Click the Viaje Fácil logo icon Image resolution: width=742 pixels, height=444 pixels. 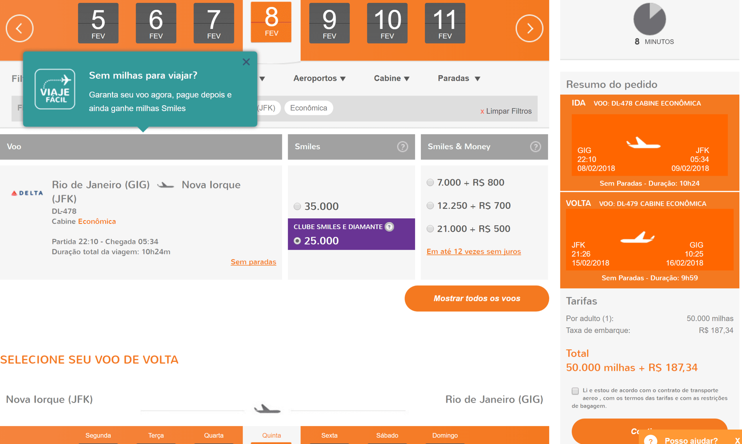point(55,89)
